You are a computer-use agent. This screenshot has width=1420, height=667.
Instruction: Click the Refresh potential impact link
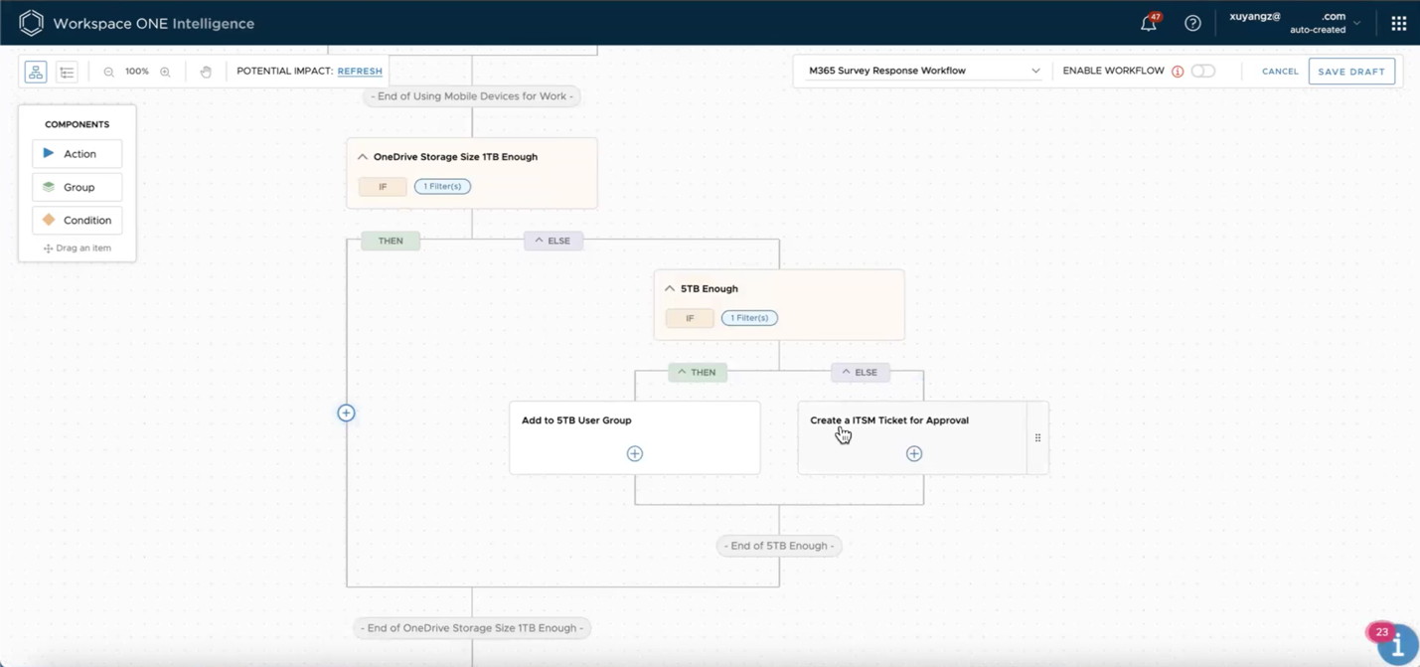[x=360, y=72]
